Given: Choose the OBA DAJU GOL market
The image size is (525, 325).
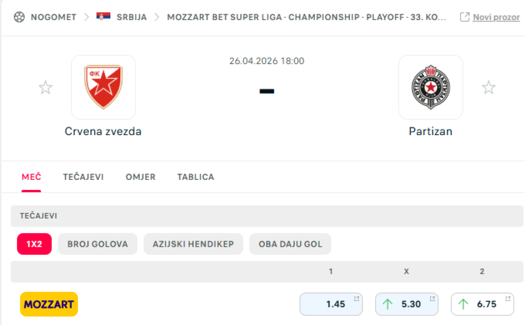Looking at the screenshot, I should click(290, 244).
